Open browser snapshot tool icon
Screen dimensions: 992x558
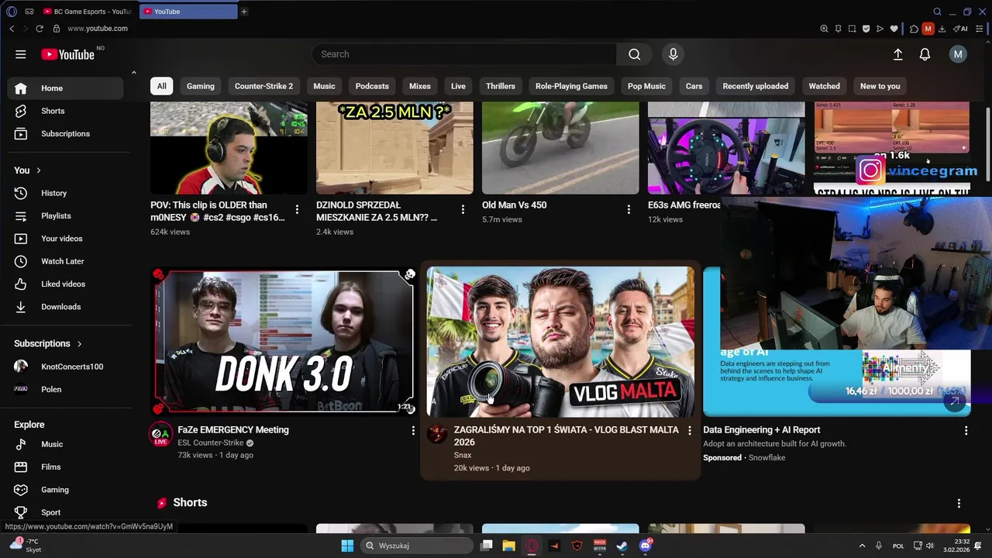(852, 29)
